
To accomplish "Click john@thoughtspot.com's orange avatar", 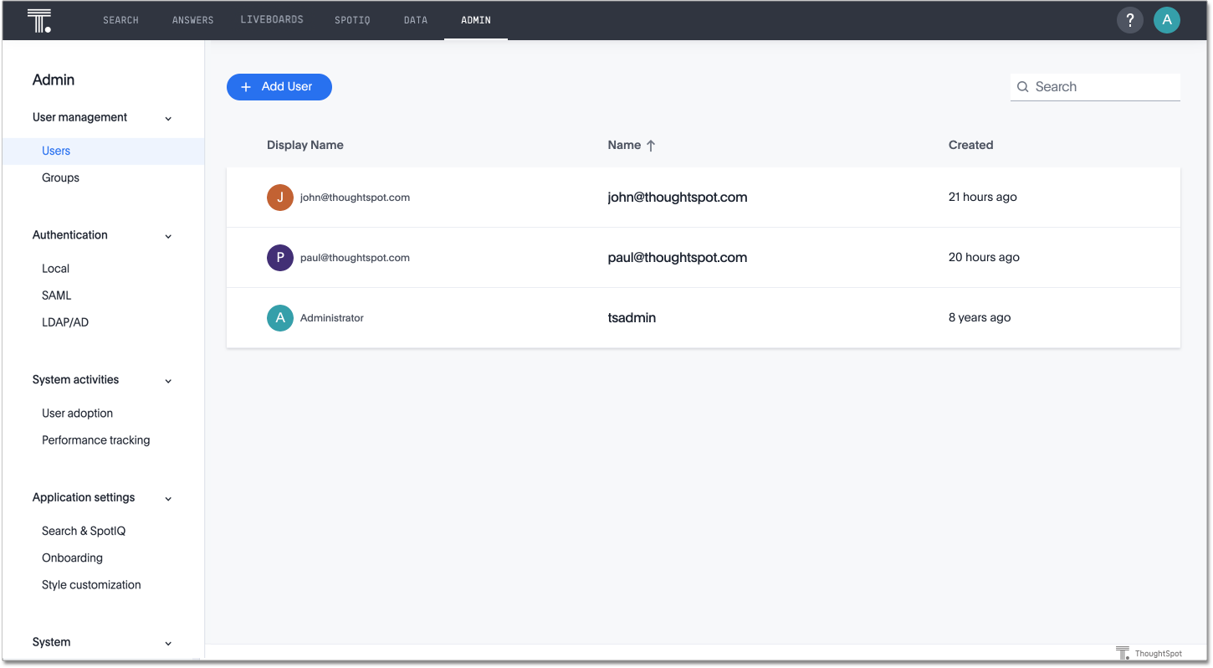I will click(279, 197).
